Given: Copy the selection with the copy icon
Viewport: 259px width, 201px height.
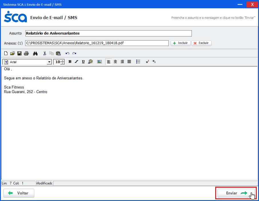Looking at the screenshot, I should (x=51, y=53).
